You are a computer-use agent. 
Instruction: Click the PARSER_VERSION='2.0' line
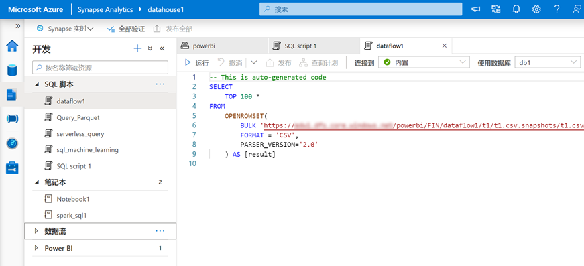[x=280, y=145]
